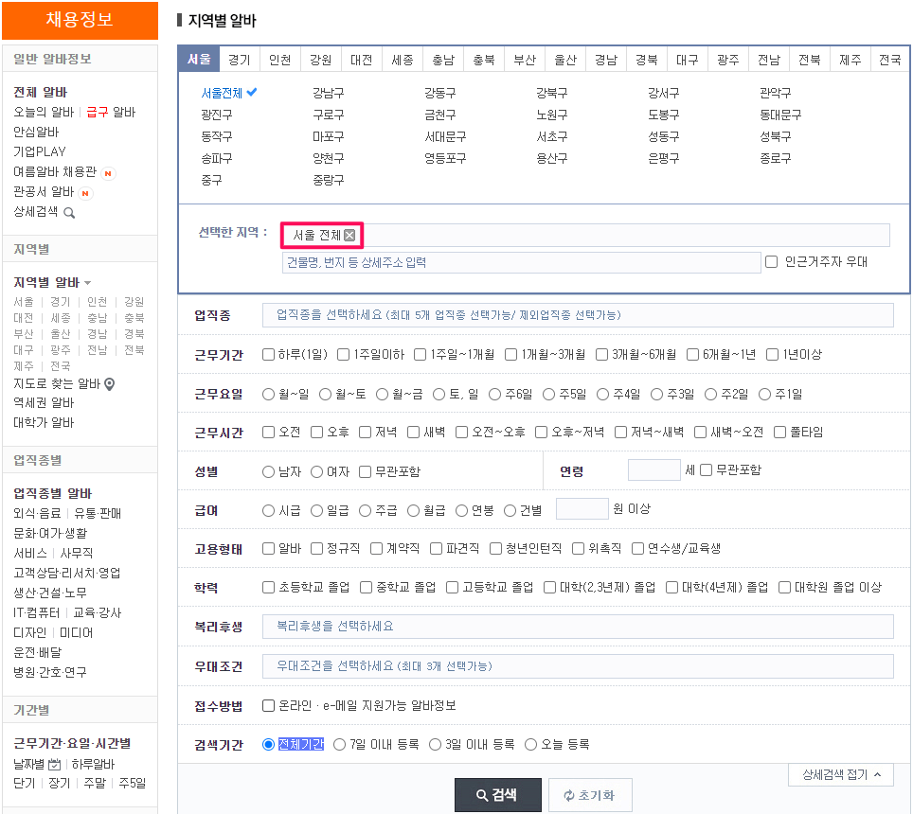This screenshot has width=913, height=814.
Task: Switch to the 제주 region tab
Action: (x=850, y=60)
